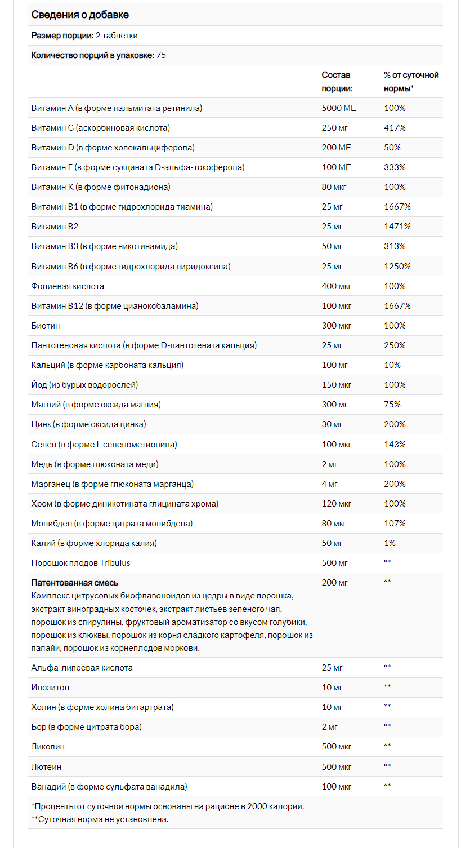Select the Альфа-липоевая кислота row label
Viewport: 470px width, 856px height.
coord(82,668)
